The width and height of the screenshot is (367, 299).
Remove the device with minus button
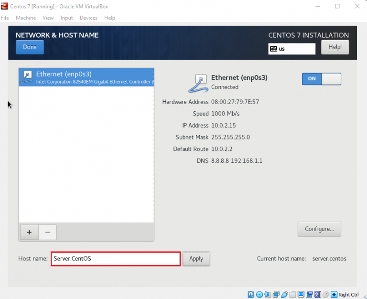[x=47, y=232]
